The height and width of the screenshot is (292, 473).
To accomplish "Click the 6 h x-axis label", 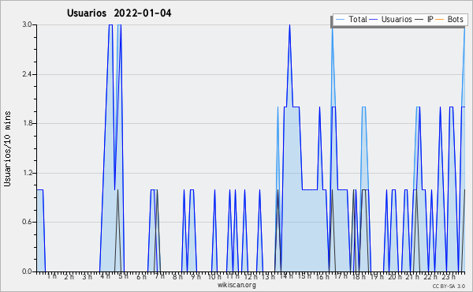I will [x=141, y=276].
